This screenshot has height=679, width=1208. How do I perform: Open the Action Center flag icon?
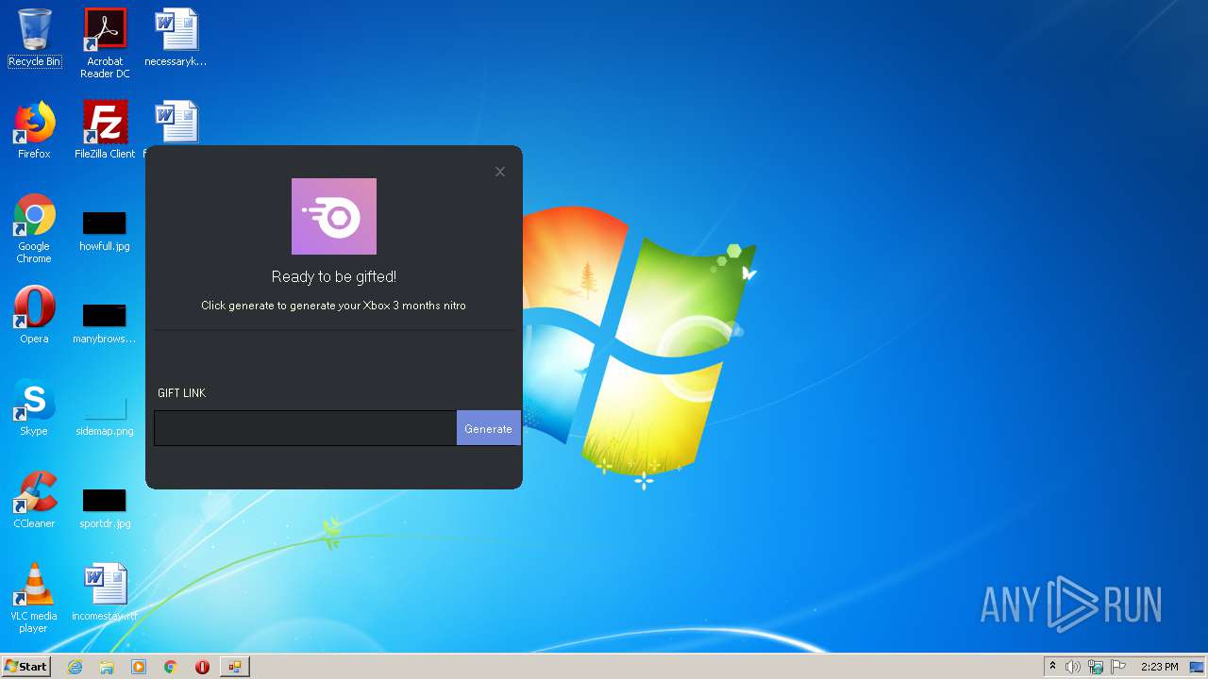point(1118,667)
